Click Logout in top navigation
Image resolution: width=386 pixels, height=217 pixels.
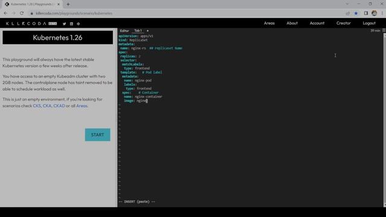coord(369,23)
